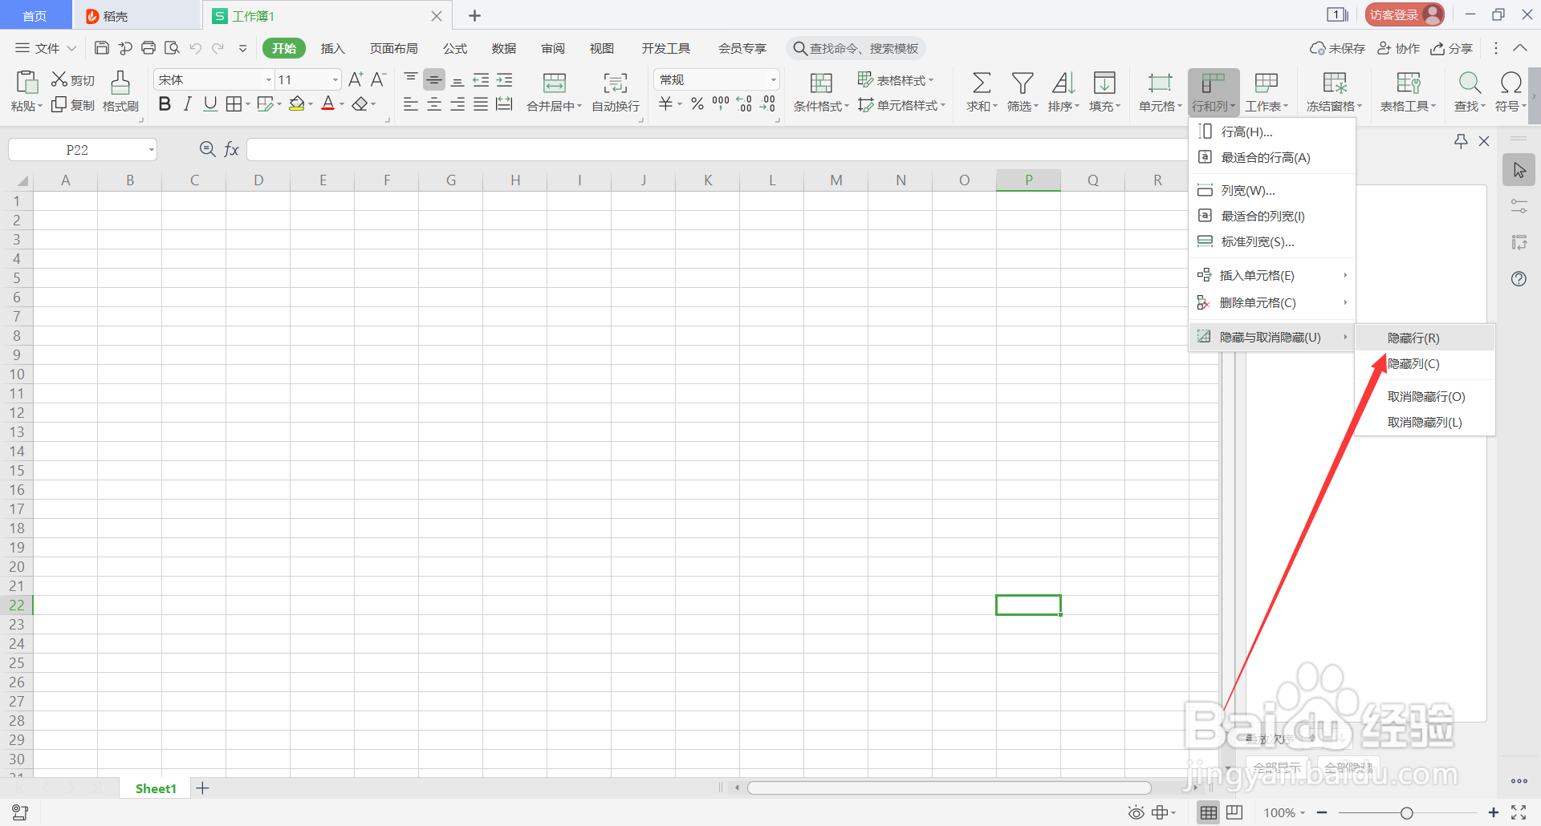Click the Sum (求和) icon
This screenshot has width=1541, height=826.
coord(982,83)
